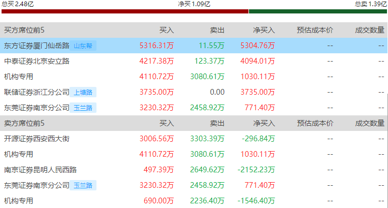Viewport: 388px width, 208px height.
Task: Select 东莞证券南京分公司 in the 买方席位前5 section
Action: coord(37,108)
